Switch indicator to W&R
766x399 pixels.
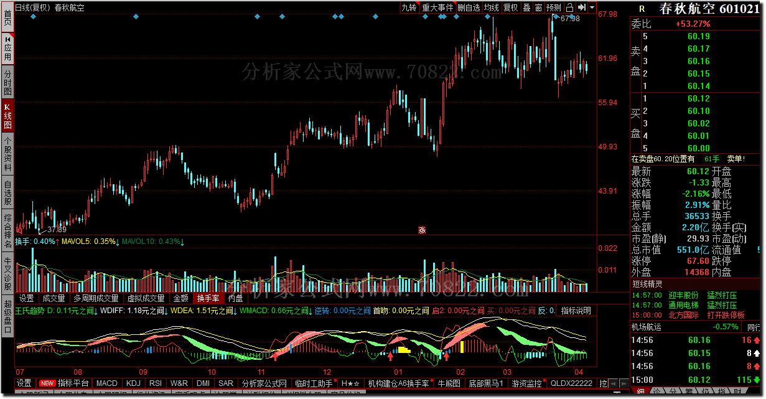coord(179,383)
